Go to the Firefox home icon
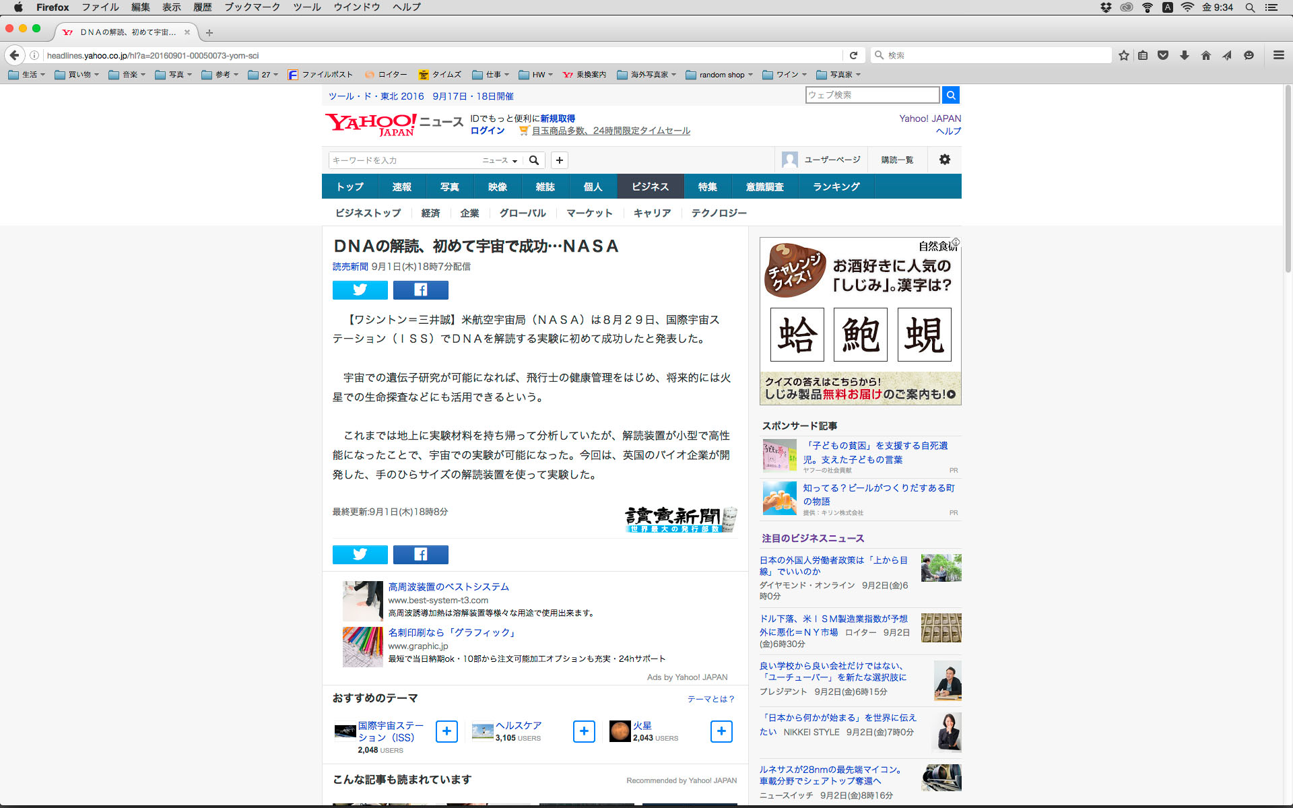Image resolution: width=1293 pixels, height=808 pixels. (x=1205, y=55)
